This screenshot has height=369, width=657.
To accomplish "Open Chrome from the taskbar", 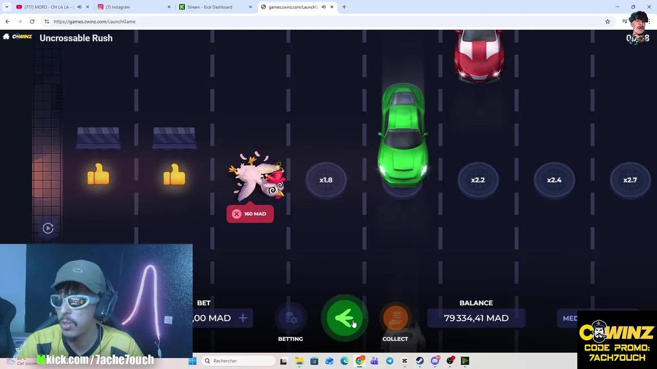I will 359,361.
